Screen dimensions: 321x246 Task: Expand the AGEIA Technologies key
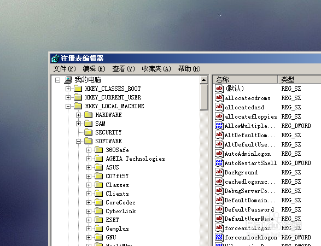pyautogui.click(x=89, y=159)
